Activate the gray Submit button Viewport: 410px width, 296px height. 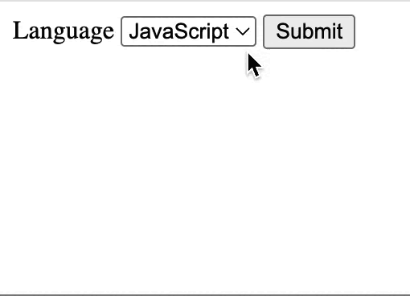309,31
